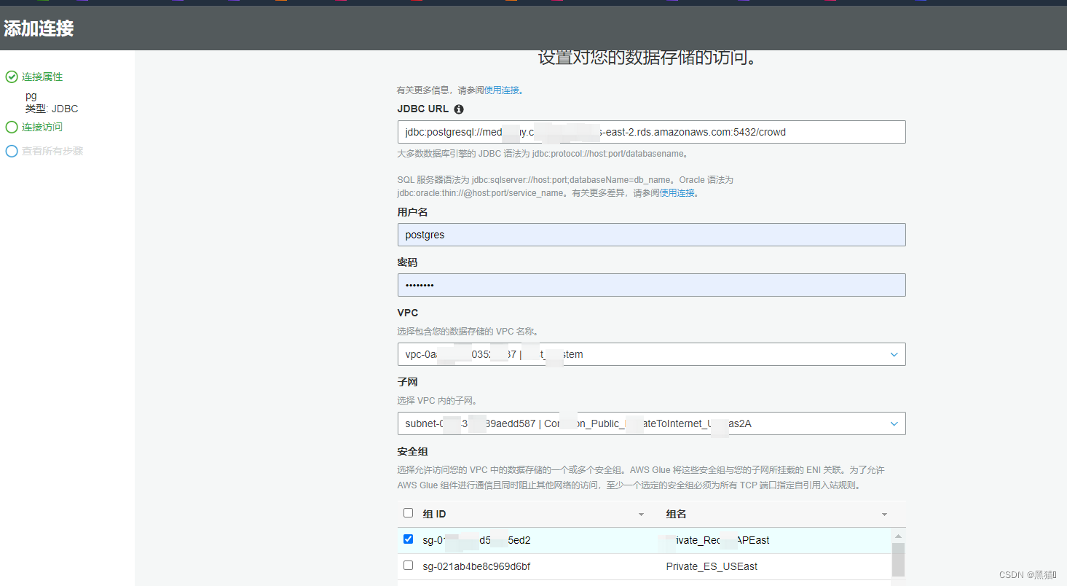Uncheck the checked security group ending in 5ed2
The width and height of the screenshot is (1067, 586).
[408, 539]
